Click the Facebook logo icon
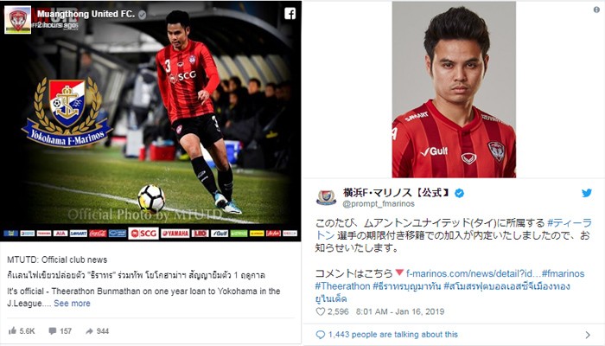The height and width of the screenshot is (346, 605). (x=290, y=14)
